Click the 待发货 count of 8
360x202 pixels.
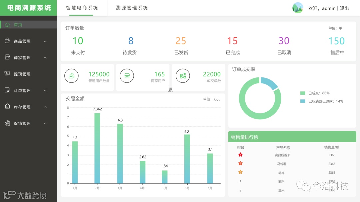pyautogui.click(x=131, y=41)
